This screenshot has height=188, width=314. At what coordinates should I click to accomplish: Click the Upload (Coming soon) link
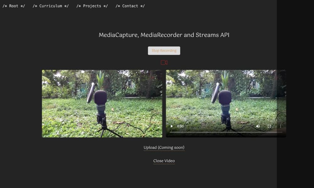coord(164,148)
